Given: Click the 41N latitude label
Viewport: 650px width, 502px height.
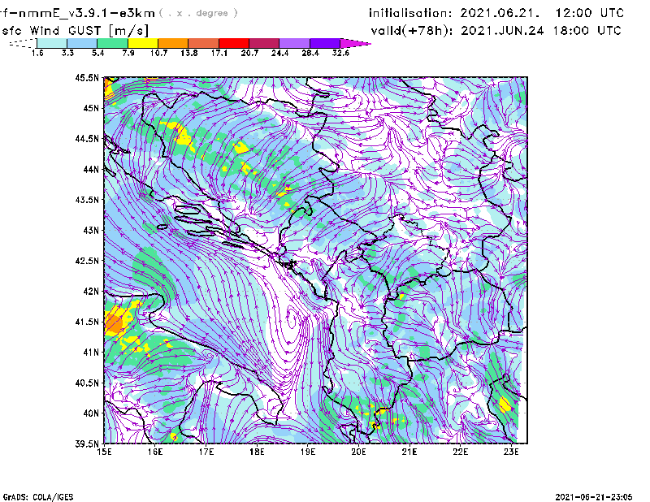Looking at the screenshot, I should (x=91, y=353).
